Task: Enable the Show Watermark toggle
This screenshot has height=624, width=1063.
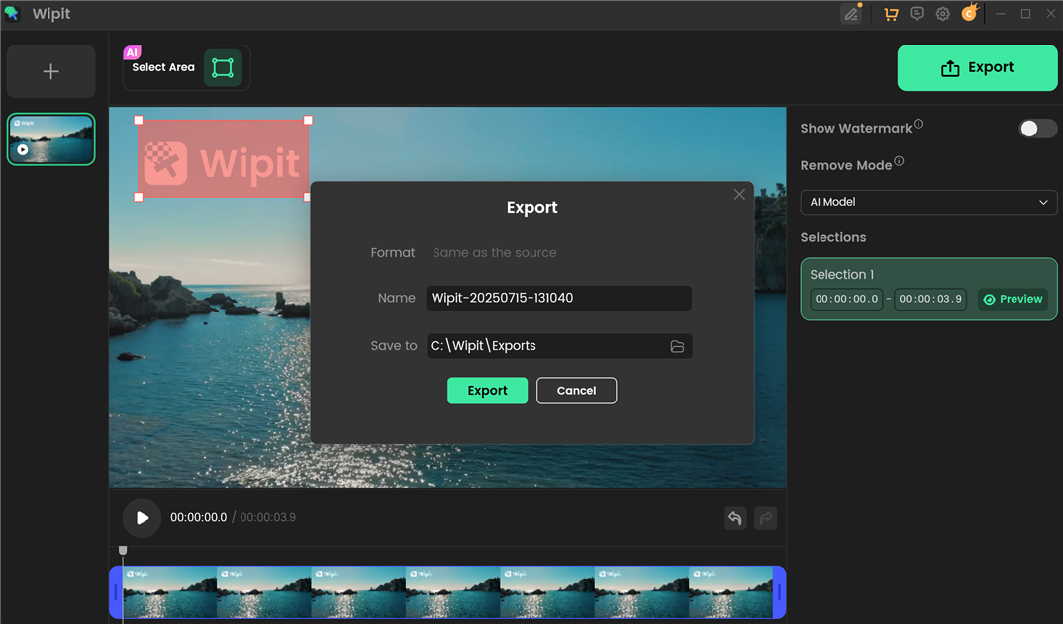Action: point(1036,128)
